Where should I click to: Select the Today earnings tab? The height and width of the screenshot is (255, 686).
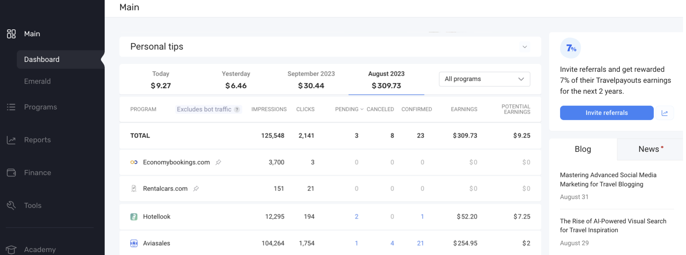click(161, 80)
